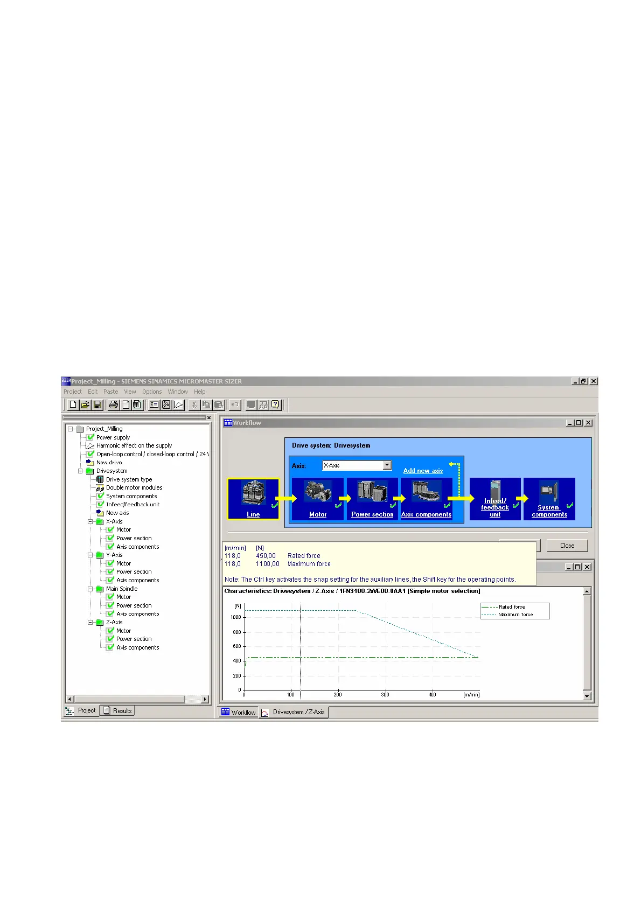
Task: Switch to the Project tab
Action: coord(81,711)
